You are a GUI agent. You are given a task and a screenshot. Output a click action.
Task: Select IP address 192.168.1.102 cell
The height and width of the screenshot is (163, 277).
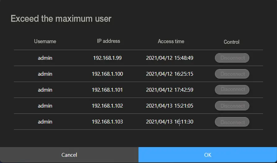pos(107,106)
